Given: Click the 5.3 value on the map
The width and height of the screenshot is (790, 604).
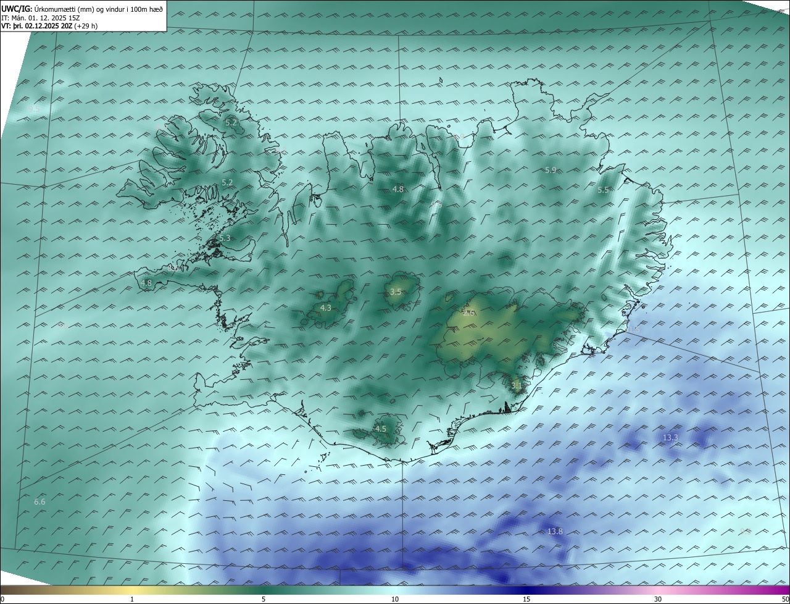Looking at the screenshot, I should pyautogui.click(x=225, y=238).
